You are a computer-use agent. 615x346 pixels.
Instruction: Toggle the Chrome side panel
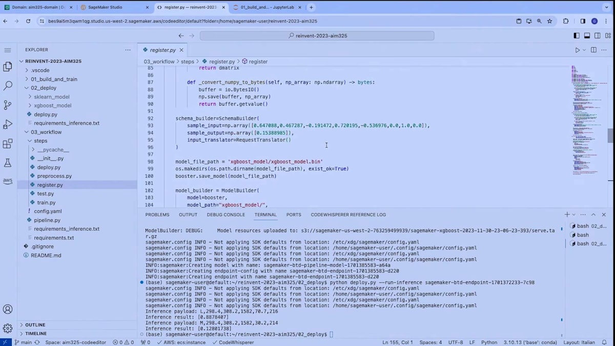[583, 21]
